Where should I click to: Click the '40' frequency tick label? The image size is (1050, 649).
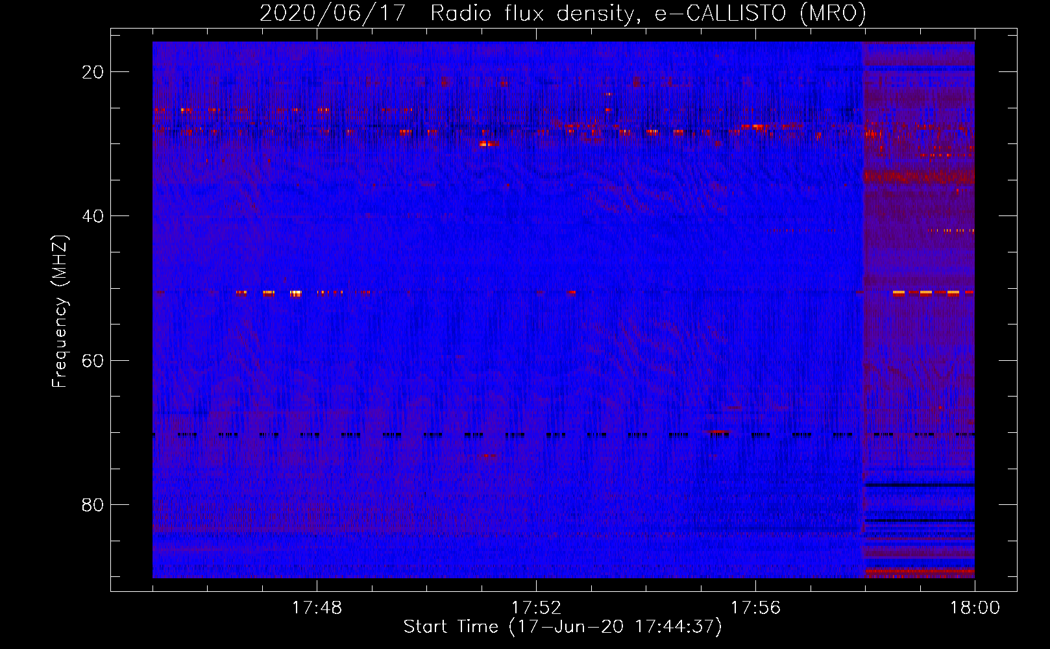point(93,216)
